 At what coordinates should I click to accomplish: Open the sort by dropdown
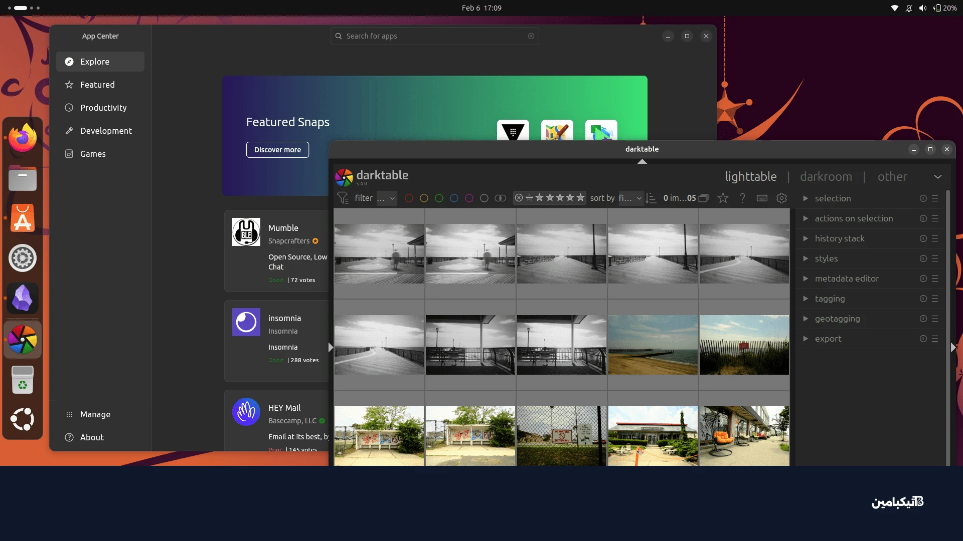click(x=630, y=198)
